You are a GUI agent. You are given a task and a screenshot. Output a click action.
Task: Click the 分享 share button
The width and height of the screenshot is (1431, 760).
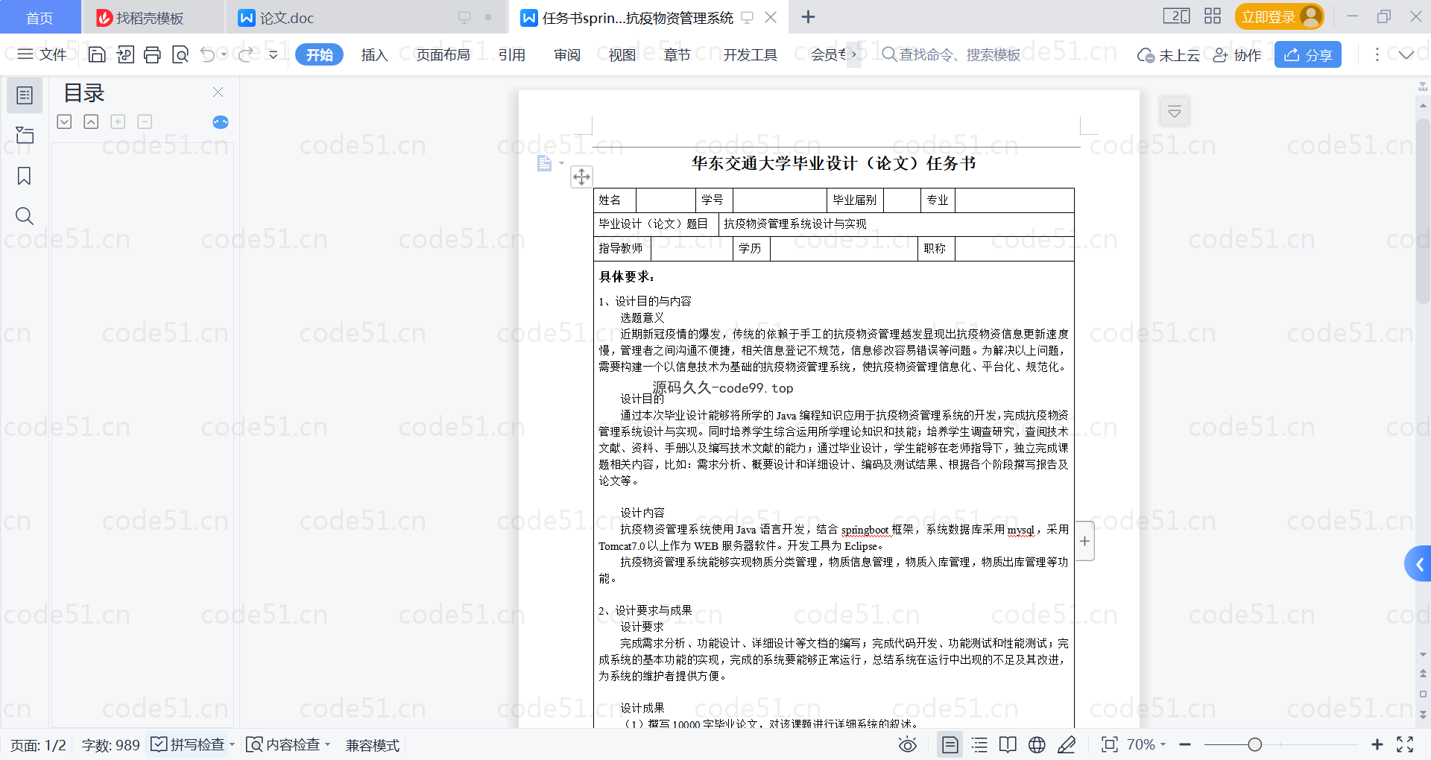(x=1308, y=54)
